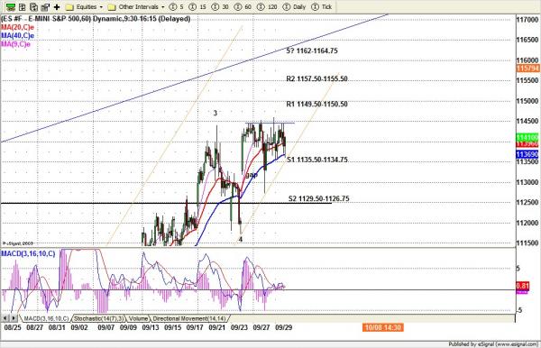The width and height of the screenshot is (541, 348).
Task: Click the blue 113690 MA price marker
Action: (x=527, y=154)
